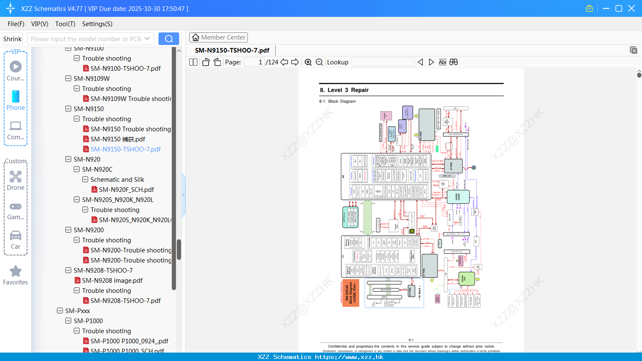Select the Computer category icon
Screen dimensions: 642x361
(16, 130)
